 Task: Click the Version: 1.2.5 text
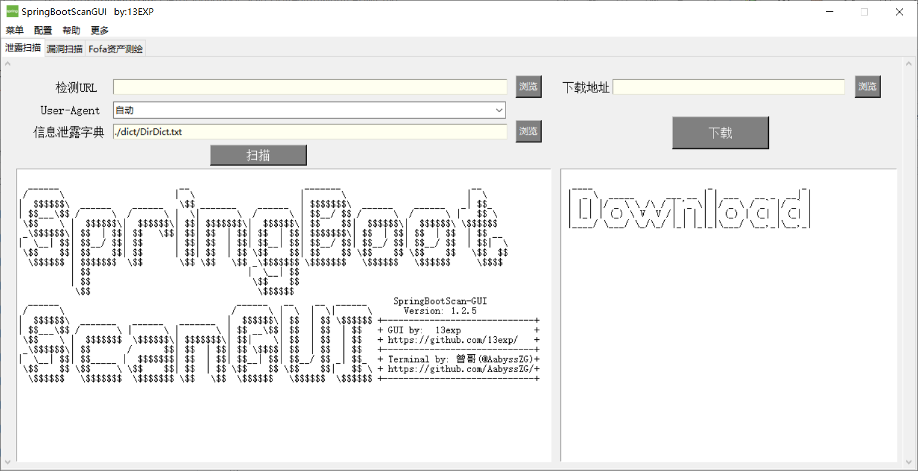tap(440, 311)
